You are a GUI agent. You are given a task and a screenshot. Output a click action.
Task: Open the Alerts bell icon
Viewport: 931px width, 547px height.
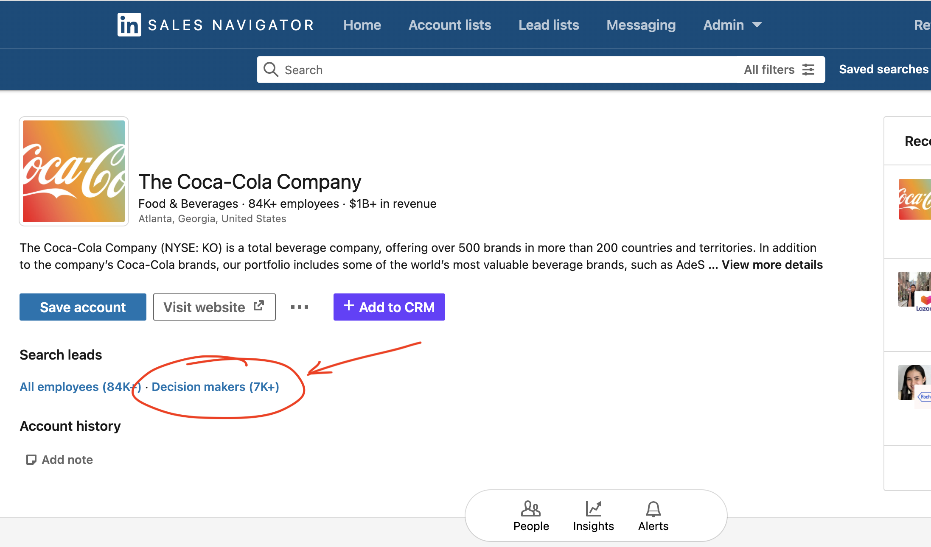point(653,509)
